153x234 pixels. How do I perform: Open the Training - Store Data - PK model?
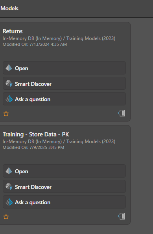click(64, 171)
